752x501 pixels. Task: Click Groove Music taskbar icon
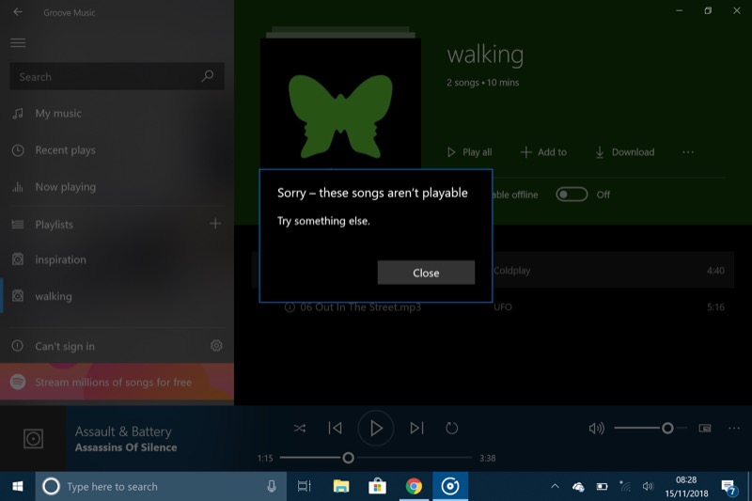coord(450,487)
